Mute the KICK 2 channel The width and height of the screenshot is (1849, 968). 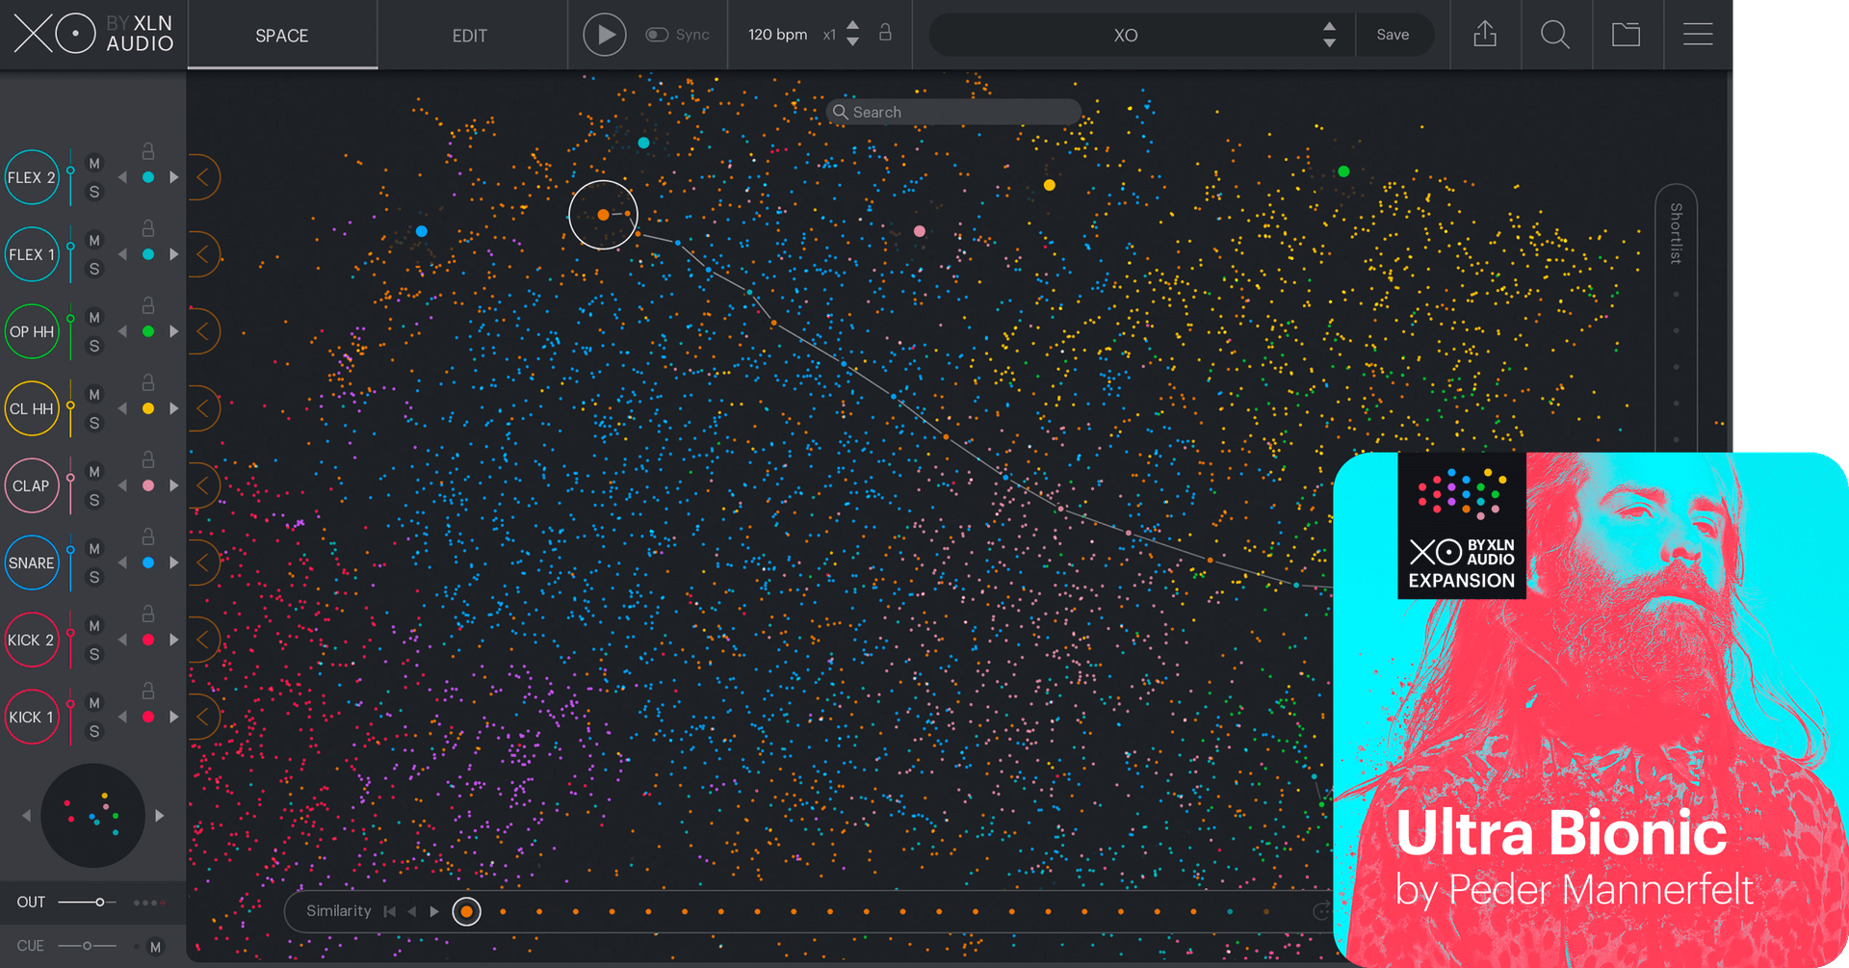[x=94, y=626]
